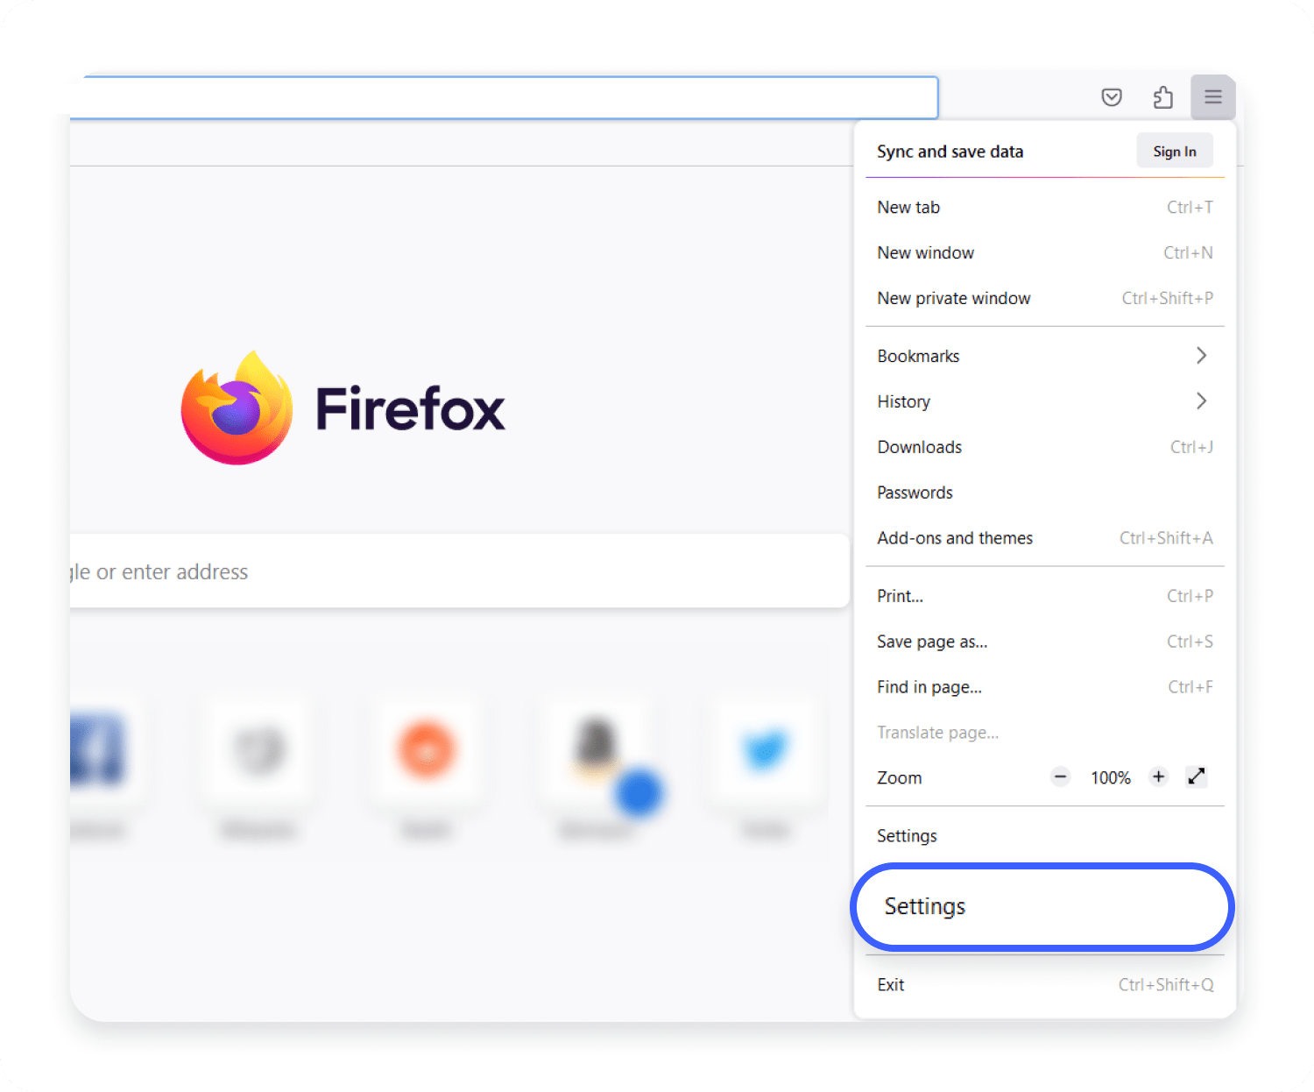Open a New private window
Viewport: 1314px width, 1092px height.
(x=1045, y=298)
